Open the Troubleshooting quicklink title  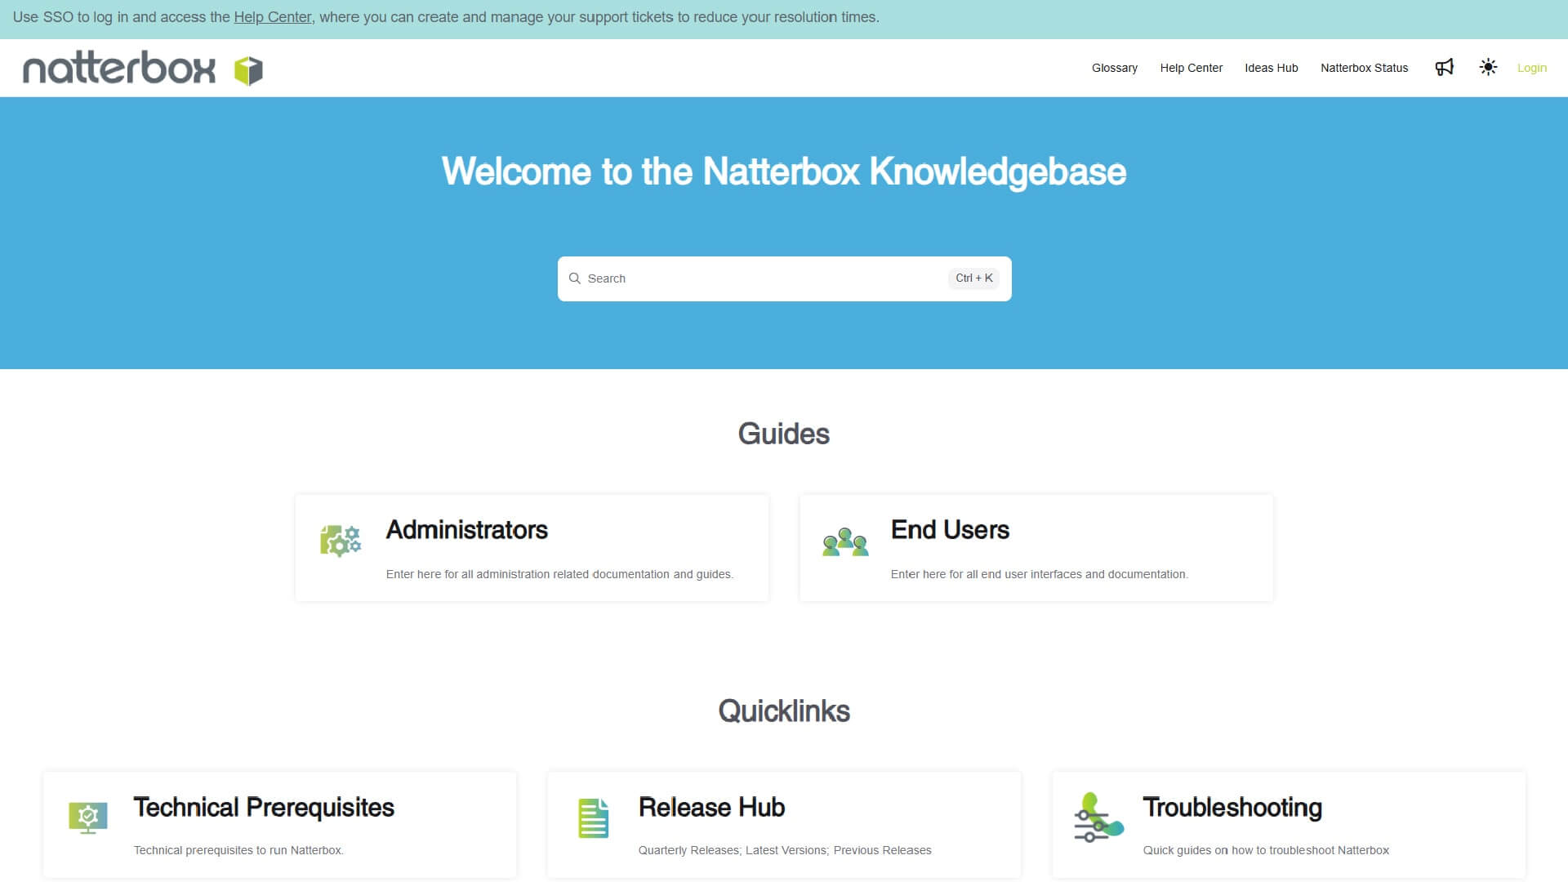point(1232,807)
